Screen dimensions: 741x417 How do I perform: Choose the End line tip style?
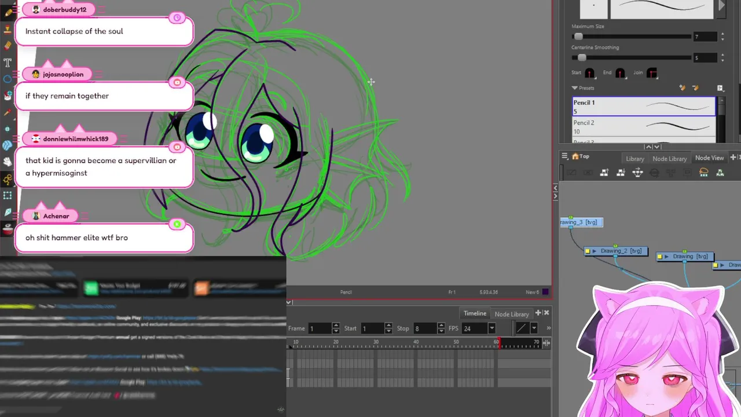coord(620,73)
